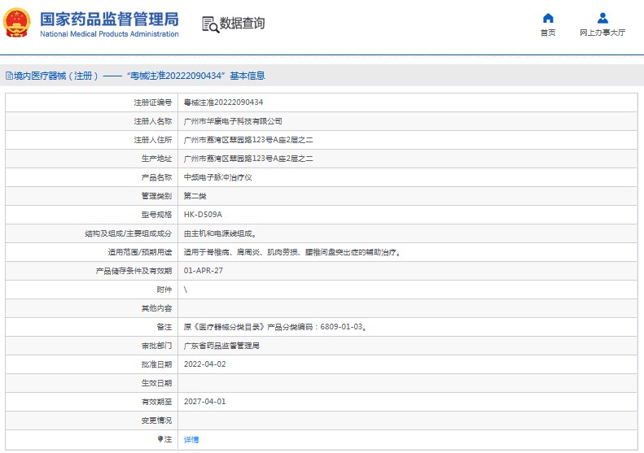Click the bulb icon beside 注

(160, 439)
